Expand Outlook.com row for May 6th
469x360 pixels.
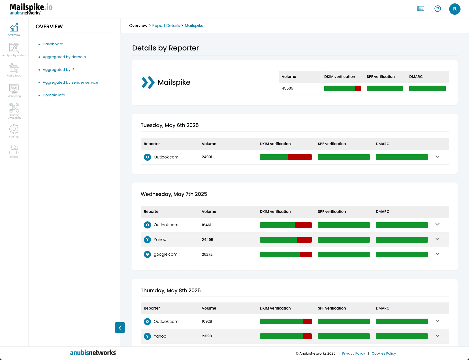tap(438, 156)
